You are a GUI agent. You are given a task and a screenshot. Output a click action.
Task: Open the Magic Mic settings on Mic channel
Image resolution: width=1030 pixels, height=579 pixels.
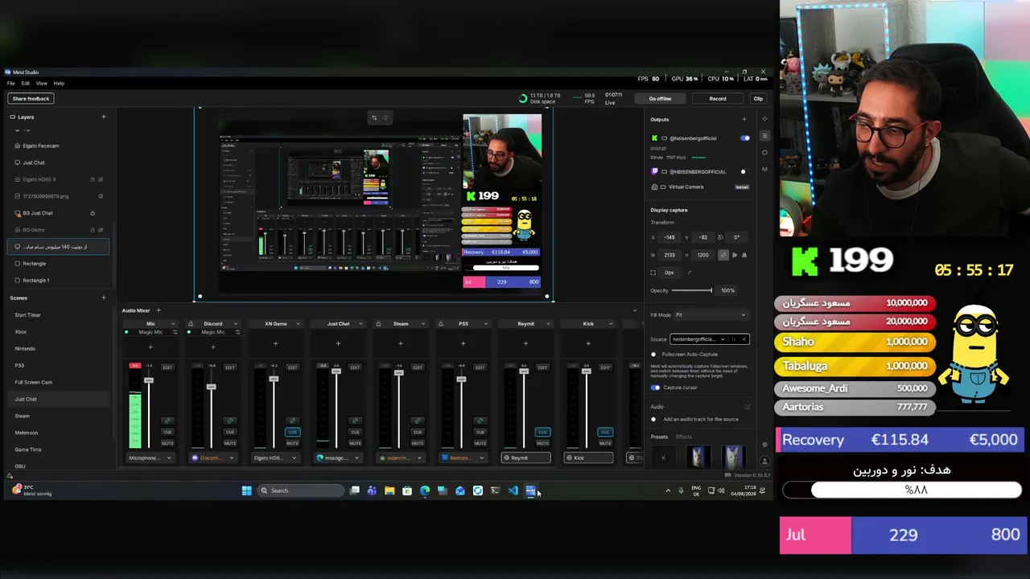175,332
